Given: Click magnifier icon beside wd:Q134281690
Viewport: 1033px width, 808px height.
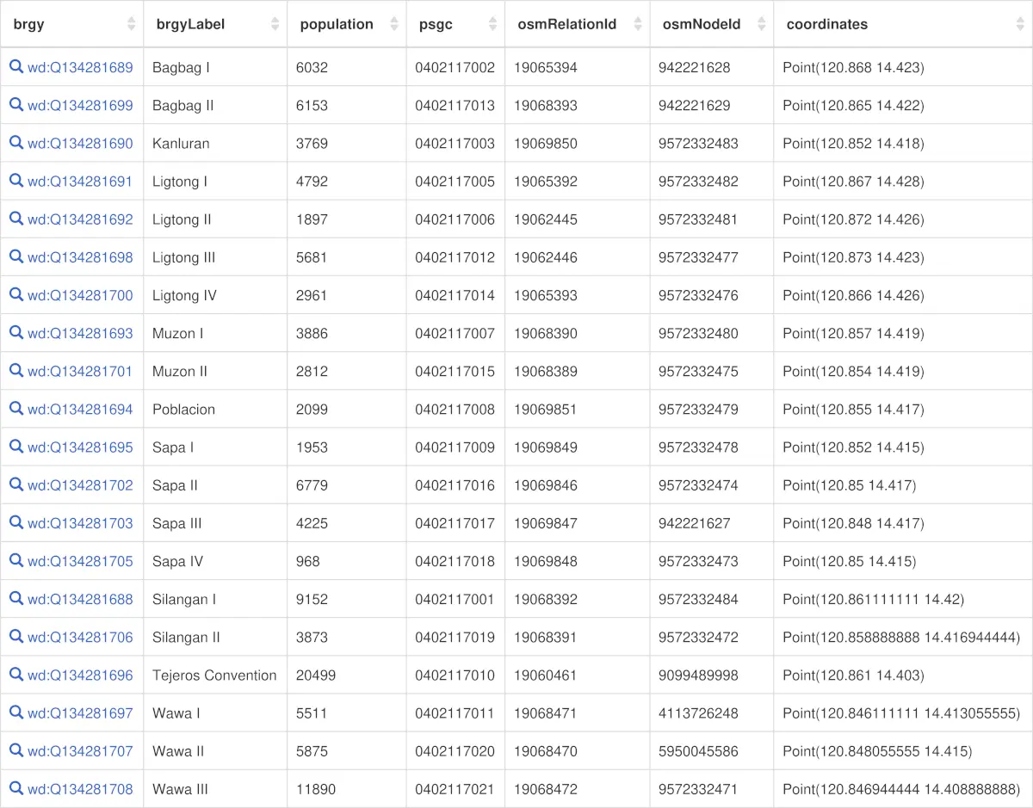Looking at the screenshot, I should 16,142.
